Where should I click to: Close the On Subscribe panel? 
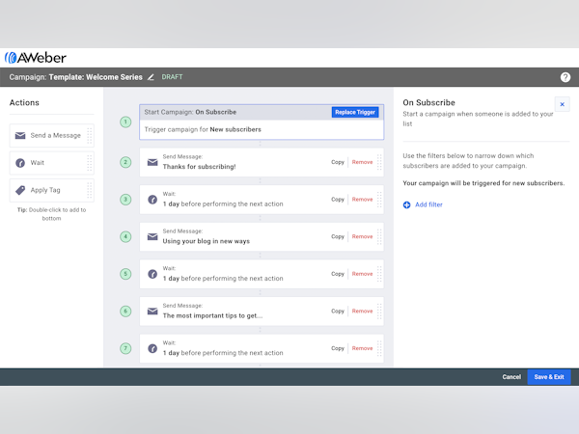point(562,104)
